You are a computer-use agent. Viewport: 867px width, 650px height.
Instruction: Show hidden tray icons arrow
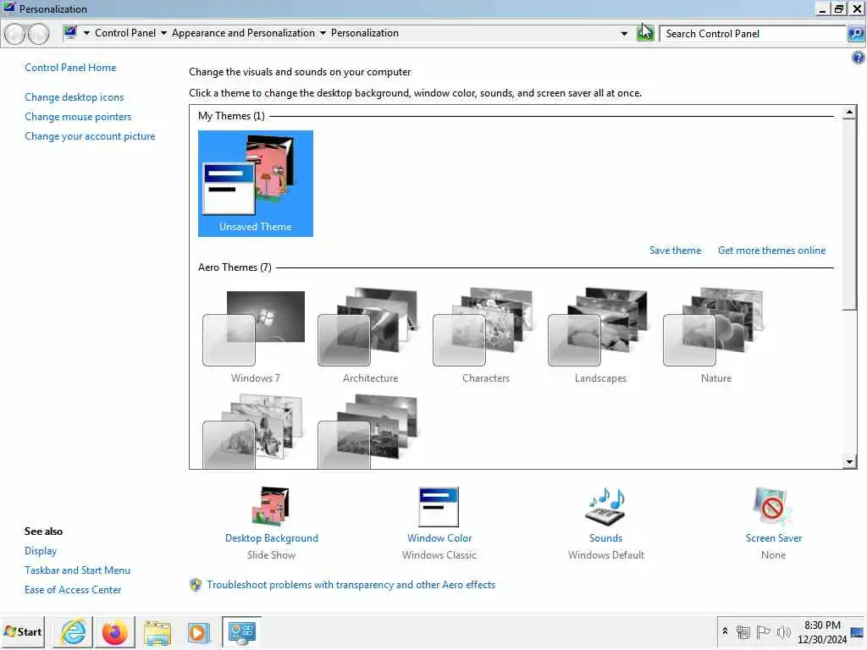725,631
